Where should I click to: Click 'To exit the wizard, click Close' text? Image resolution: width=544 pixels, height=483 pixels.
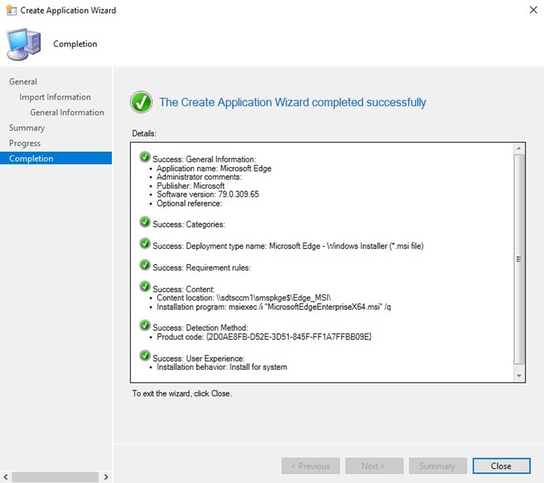(182, 394)
